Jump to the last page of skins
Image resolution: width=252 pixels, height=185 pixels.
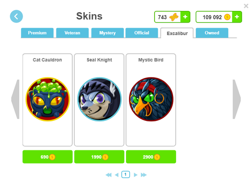[x=144, y=175]
